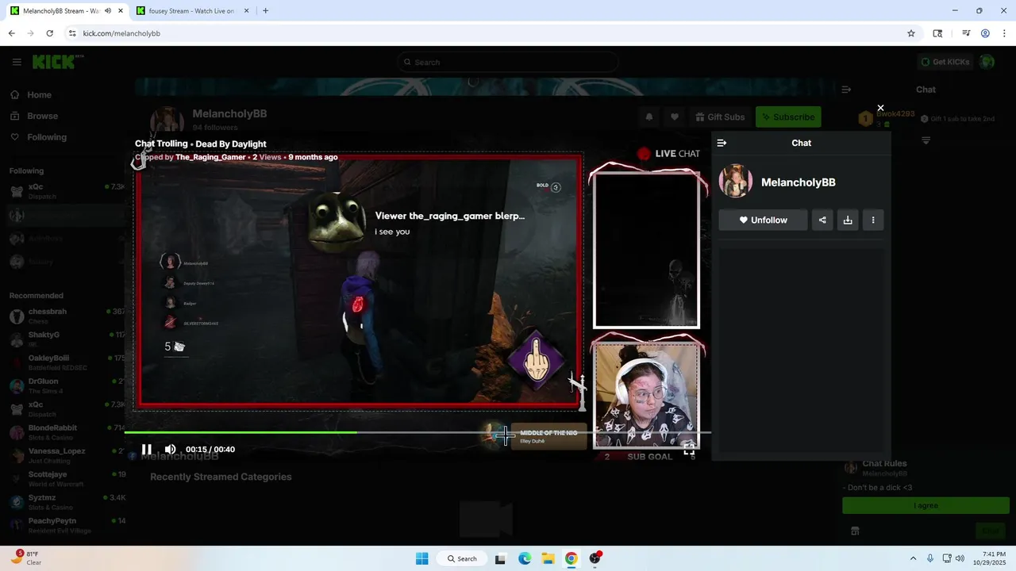Open MelancholyBB avatar in clip panel
1016x571 pixels.
(736, 182)
